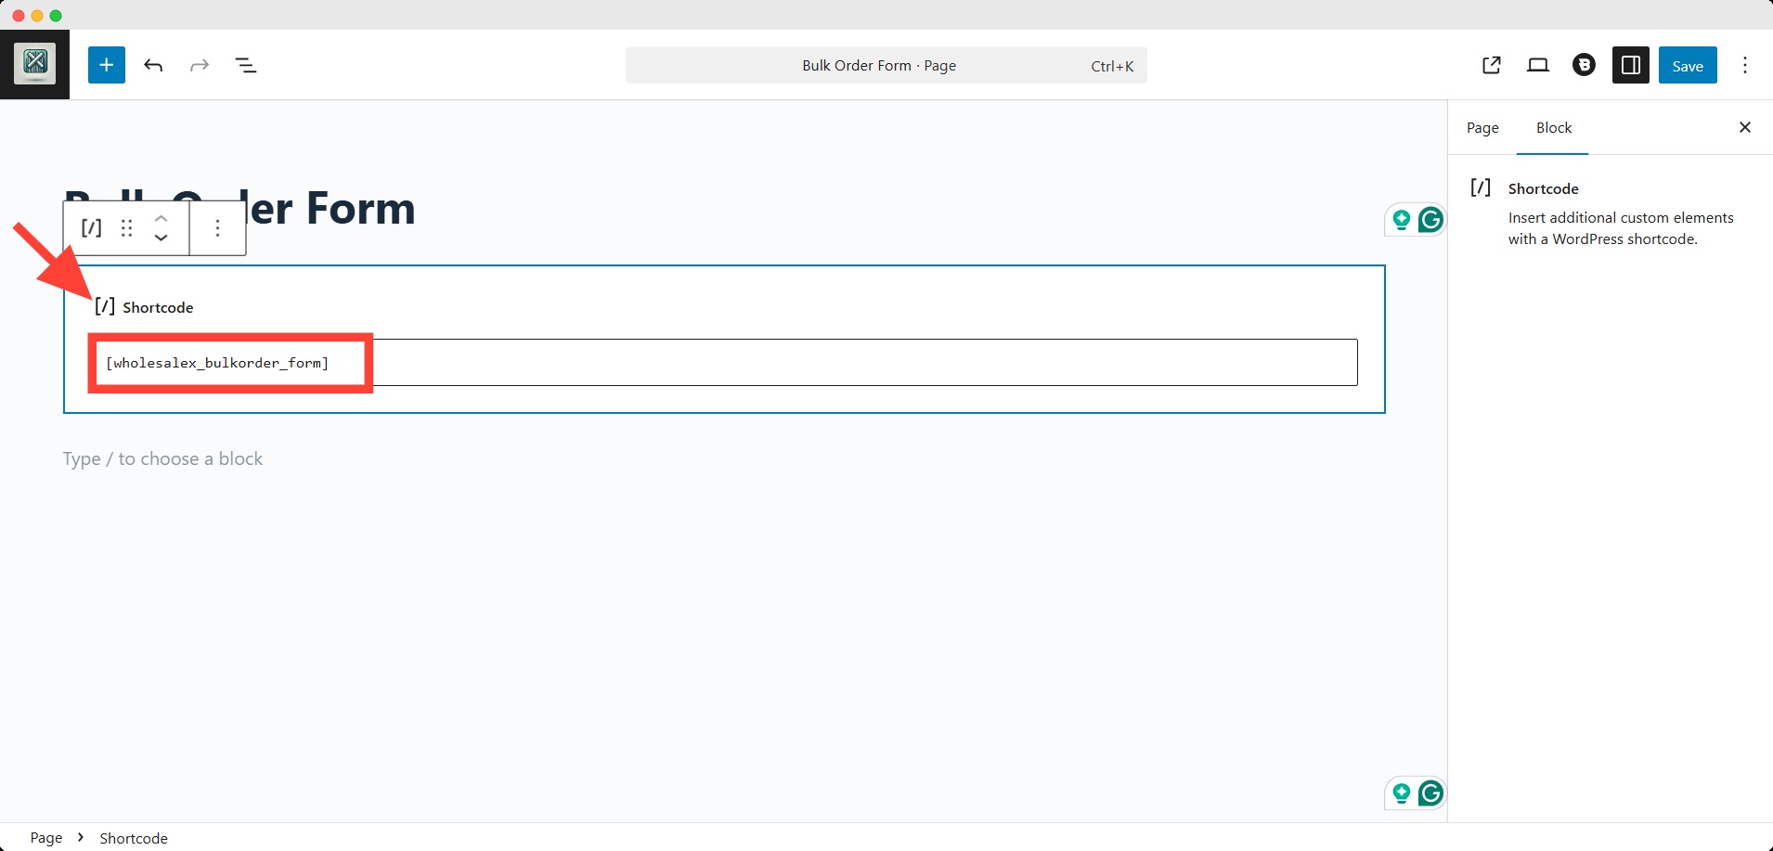Click Page in the bottom breadcrumb
Image resolution: width=1773 pixels, height=851 pixels.
coord(46,838)
